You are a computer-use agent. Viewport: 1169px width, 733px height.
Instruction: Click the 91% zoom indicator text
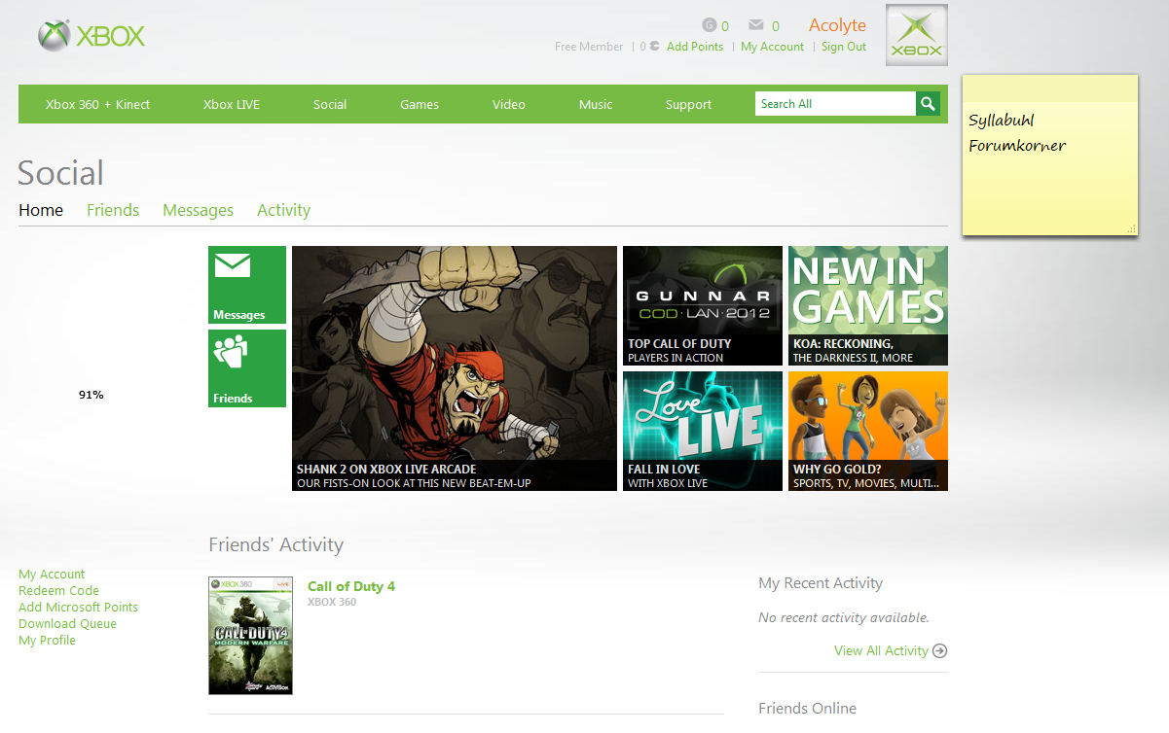pyautogui.click(x=91, y=396)
